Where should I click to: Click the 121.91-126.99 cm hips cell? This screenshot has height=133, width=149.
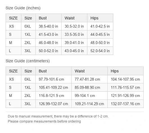coord(125,96)
